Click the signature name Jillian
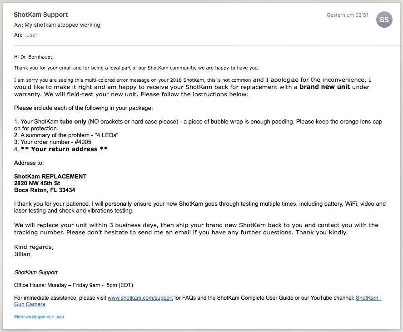 (22, 254)
